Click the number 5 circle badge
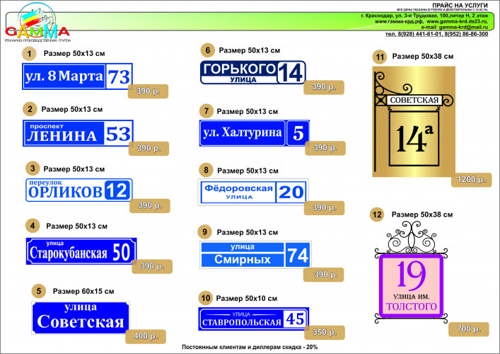The height and width of the screenshot is (354, 500). click(39, 291)
